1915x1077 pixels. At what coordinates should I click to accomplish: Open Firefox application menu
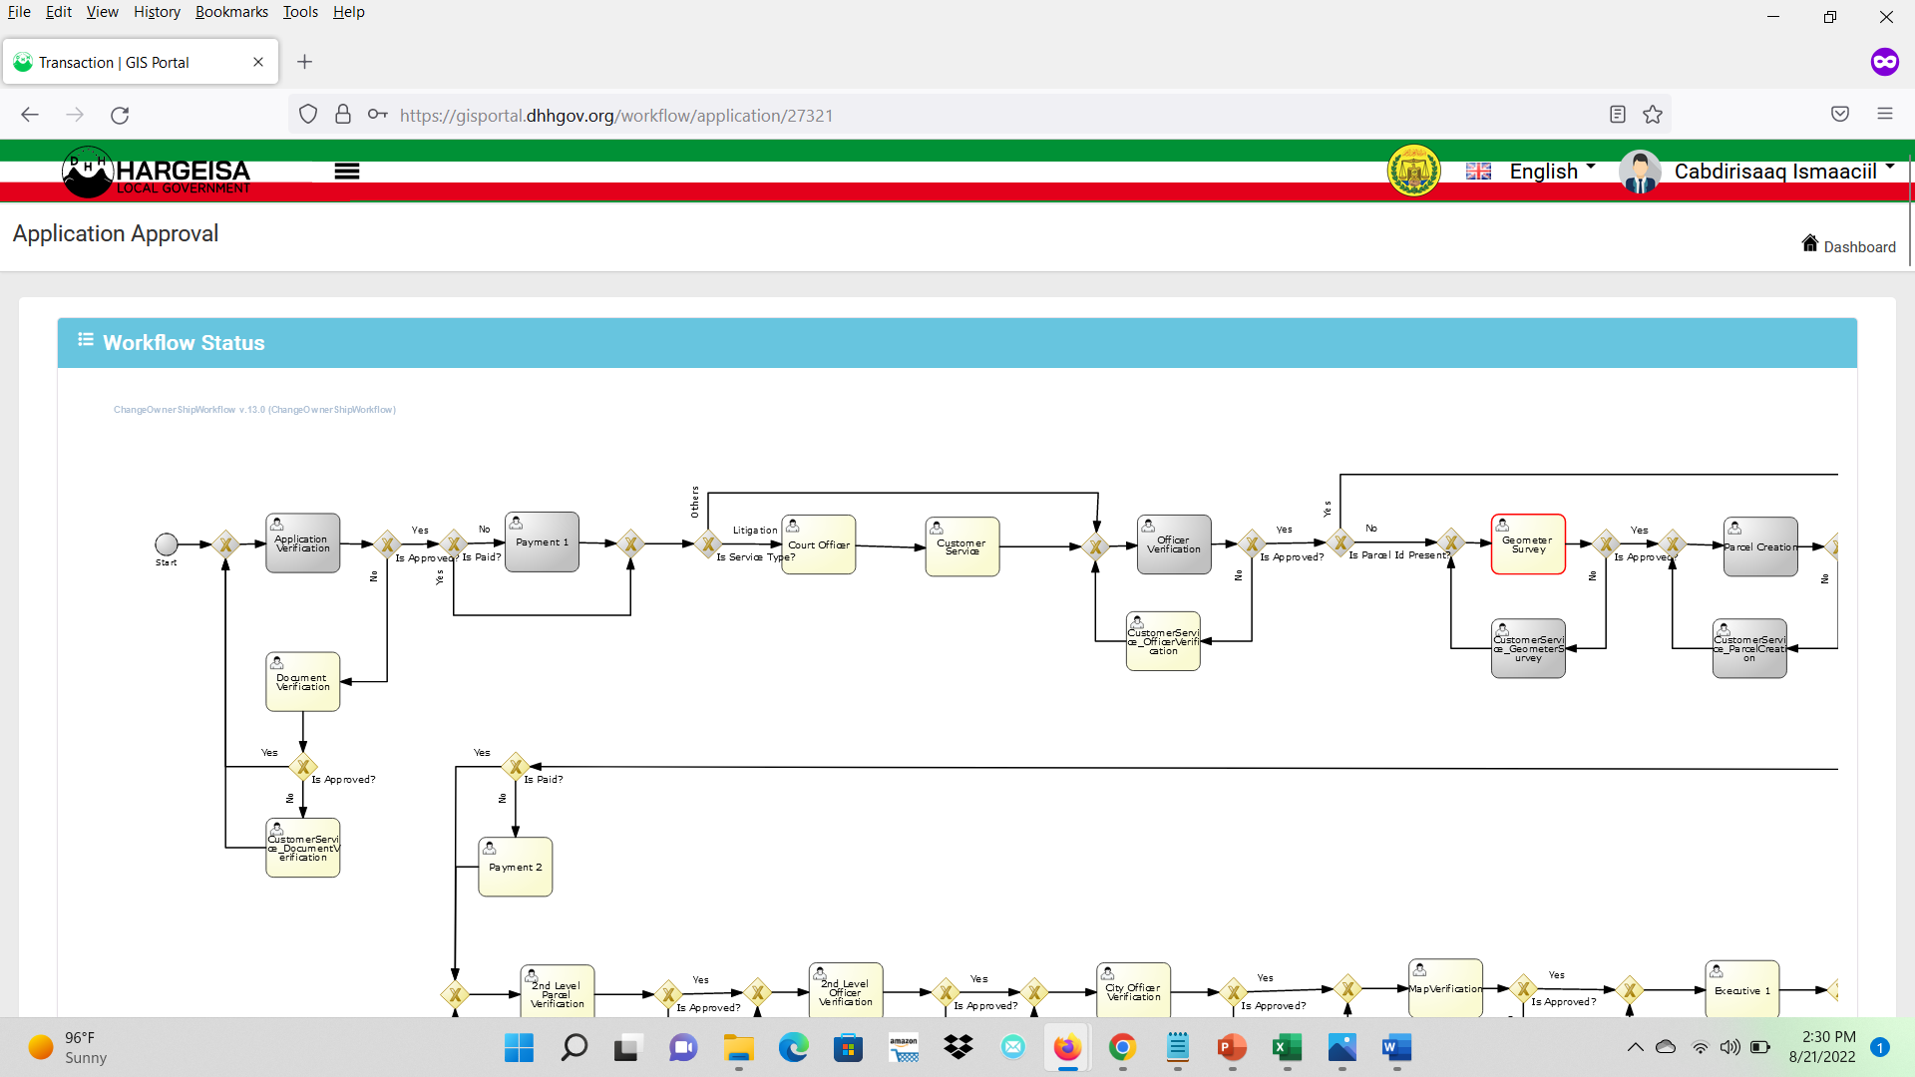pos(1885,114)
